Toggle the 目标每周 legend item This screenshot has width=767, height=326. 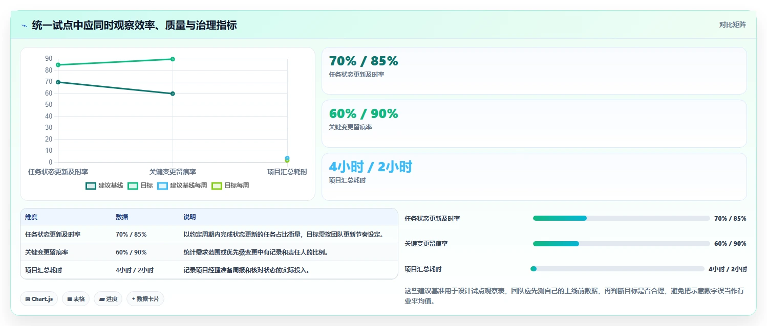(x=230, y=185)
